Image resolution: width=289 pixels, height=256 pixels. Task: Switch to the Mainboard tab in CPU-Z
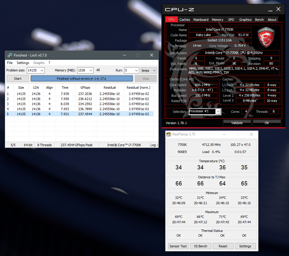tap(201, 20)
